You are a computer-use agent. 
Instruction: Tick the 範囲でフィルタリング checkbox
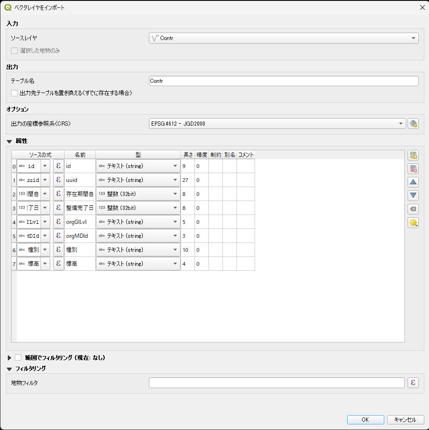pyautogui.click(x=19, y=358)
